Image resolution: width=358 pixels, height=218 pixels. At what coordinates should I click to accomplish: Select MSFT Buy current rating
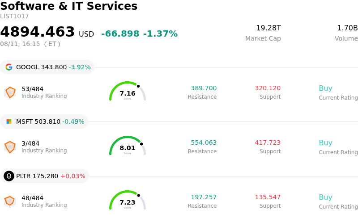point(326,143)
